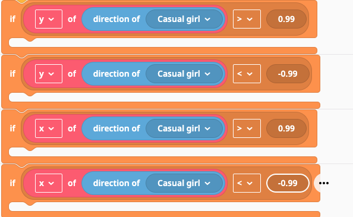Screen dimensions: 353x217
Task: Change the > operator in third if block
Action: tap(247, 128)
